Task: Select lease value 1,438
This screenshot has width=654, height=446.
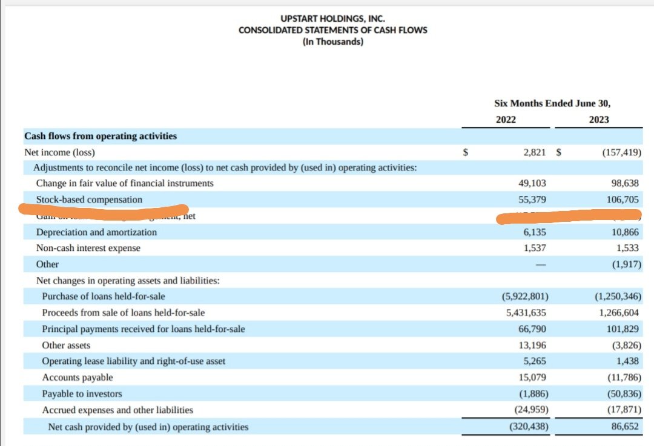Action: (627, 361)
